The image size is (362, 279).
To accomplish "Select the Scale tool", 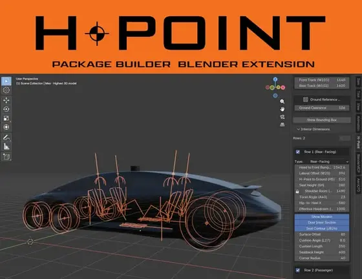I will click(x=6, y=118).
